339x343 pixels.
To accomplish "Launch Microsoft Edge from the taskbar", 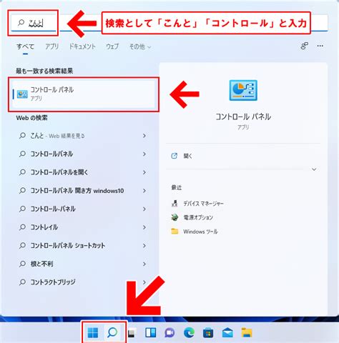I will (x=189, y=333).
